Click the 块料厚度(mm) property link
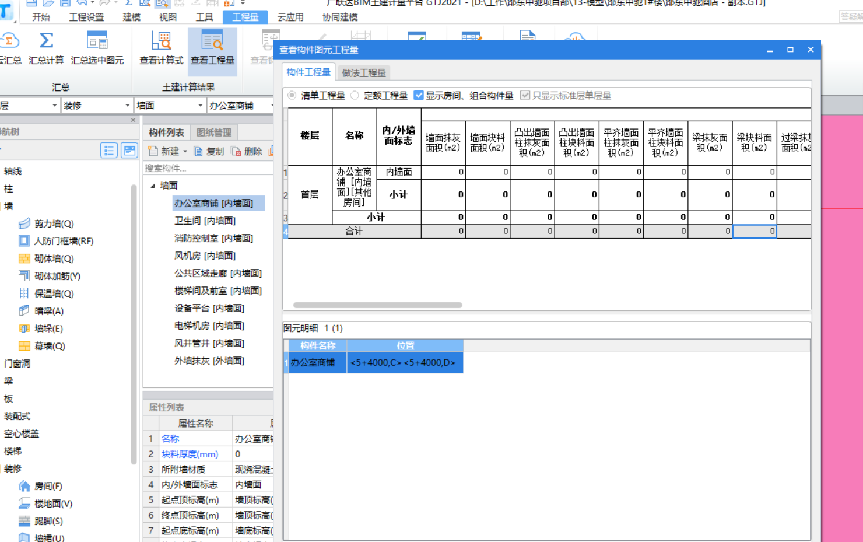863x542 pixels. point(190,454)
